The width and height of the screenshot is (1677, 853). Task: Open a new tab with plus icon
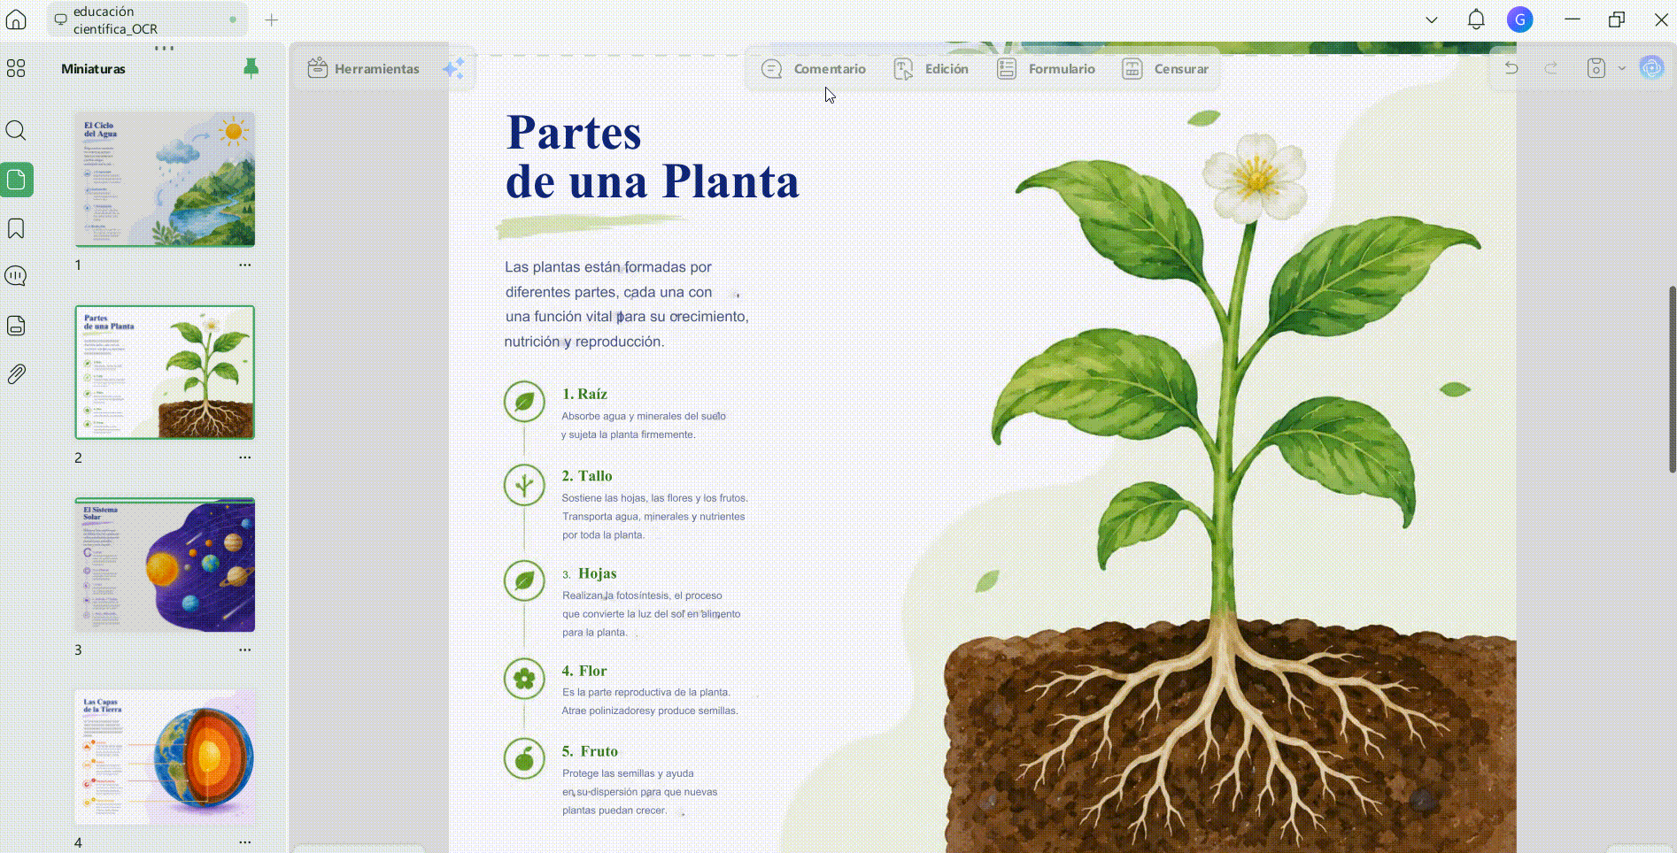272,19
